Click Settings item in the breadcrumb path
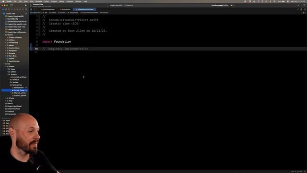The height and width of the screenshot is (173, 307). coord(72,13)
